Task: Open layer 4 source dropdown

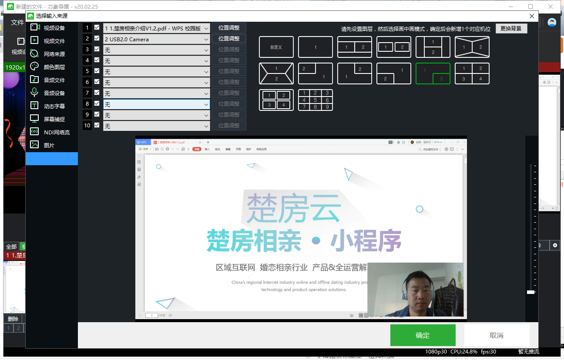Action: (x=157, y=61)
